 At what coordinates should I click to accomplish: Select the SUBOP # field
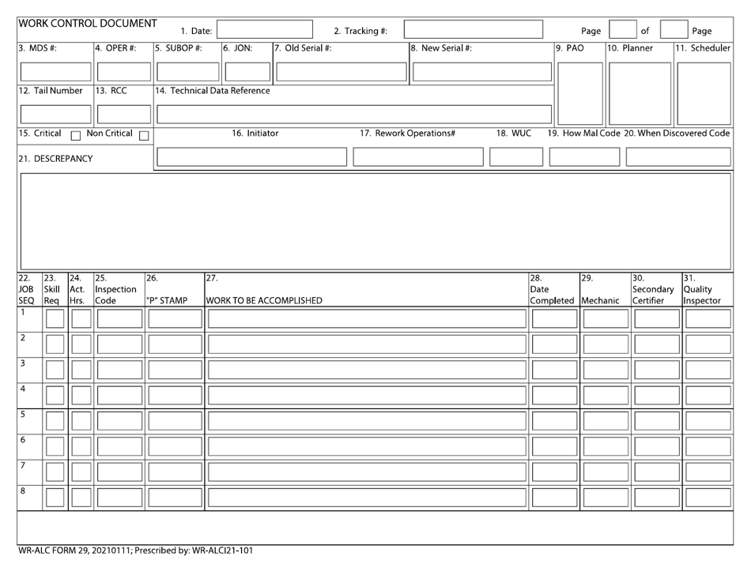187,71
